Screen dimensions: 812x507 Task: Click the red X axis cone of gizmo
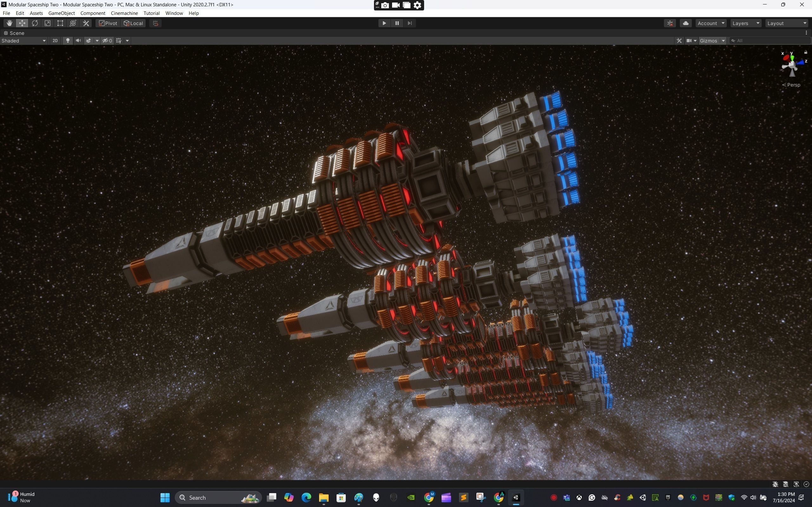[786, 58]
